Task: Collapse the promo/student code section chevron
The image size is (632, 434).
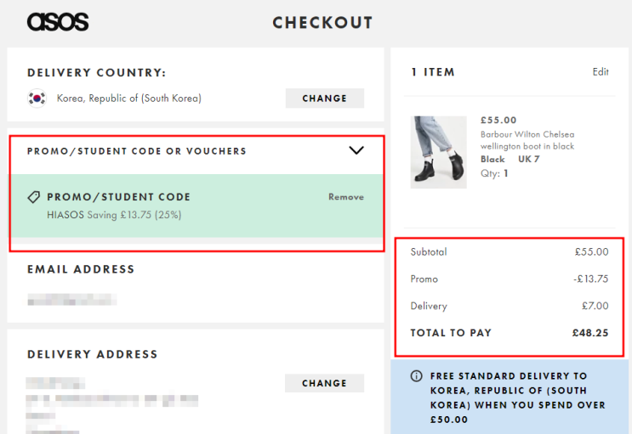Action: [356, 151]
